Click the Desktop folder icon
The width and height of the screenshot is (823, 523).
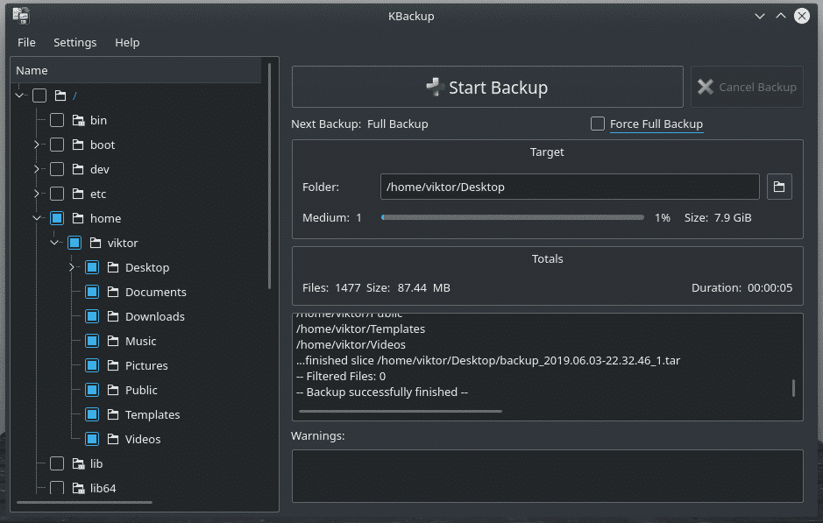113,267
